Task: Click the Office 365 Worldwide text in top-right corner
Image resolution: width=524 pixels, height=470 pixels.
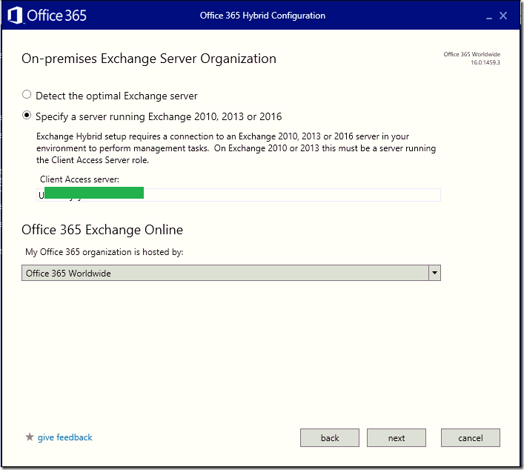Action: (x=471, y=54)
